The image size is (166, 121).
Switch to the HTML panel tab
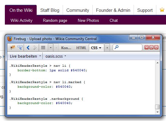pyautogui.click(x=81, y=48)
